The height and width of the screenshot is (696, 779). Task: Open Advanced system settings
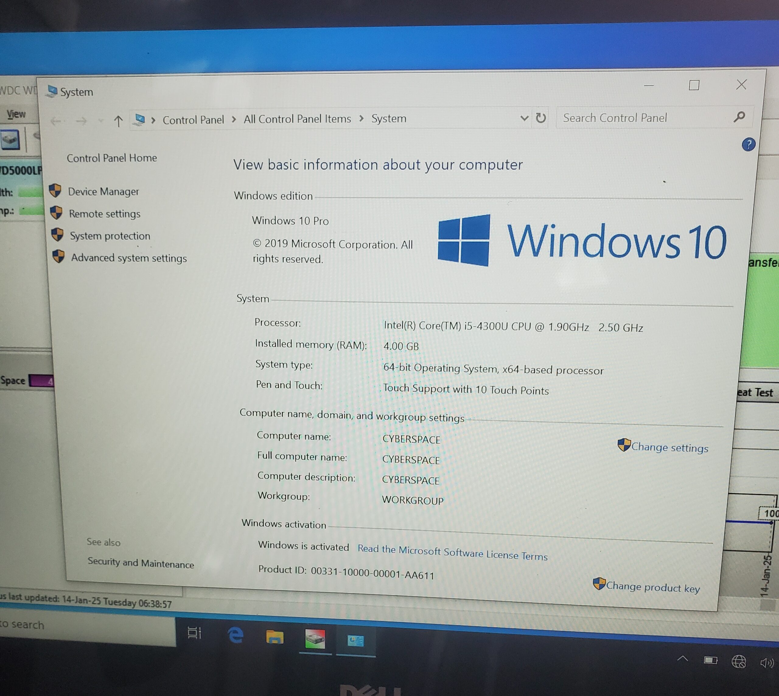(128, 258)
